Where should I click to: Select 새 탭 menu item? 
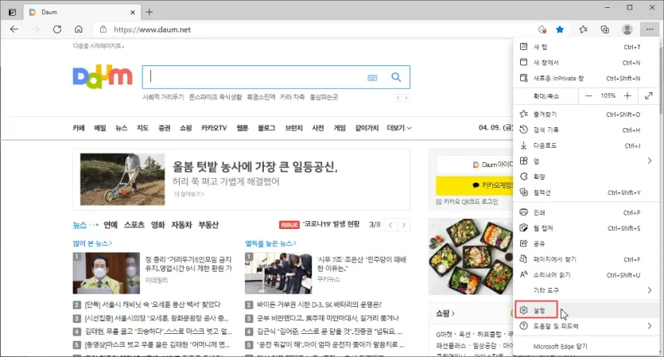[586, 47]
